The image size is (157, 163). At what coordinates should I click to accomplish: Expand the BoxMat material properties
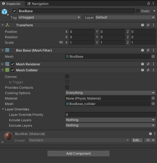pyautogui.click(x=3, y=142)
